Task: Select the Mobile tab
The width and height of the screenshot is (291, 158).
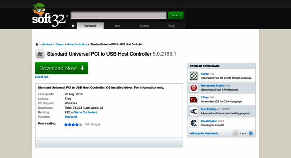Action: (x=145, y=26)
